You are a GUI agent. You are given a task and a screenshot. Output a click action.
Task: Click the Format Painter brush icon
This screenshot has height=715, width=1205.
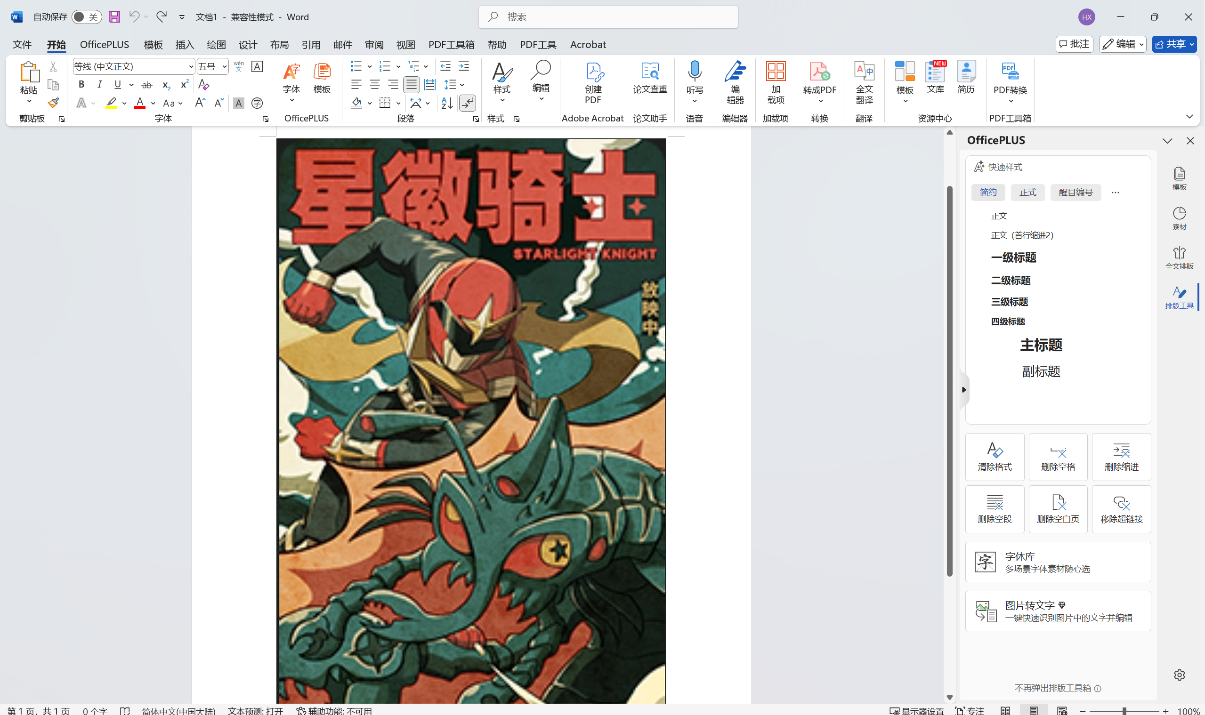click(53, 103)
